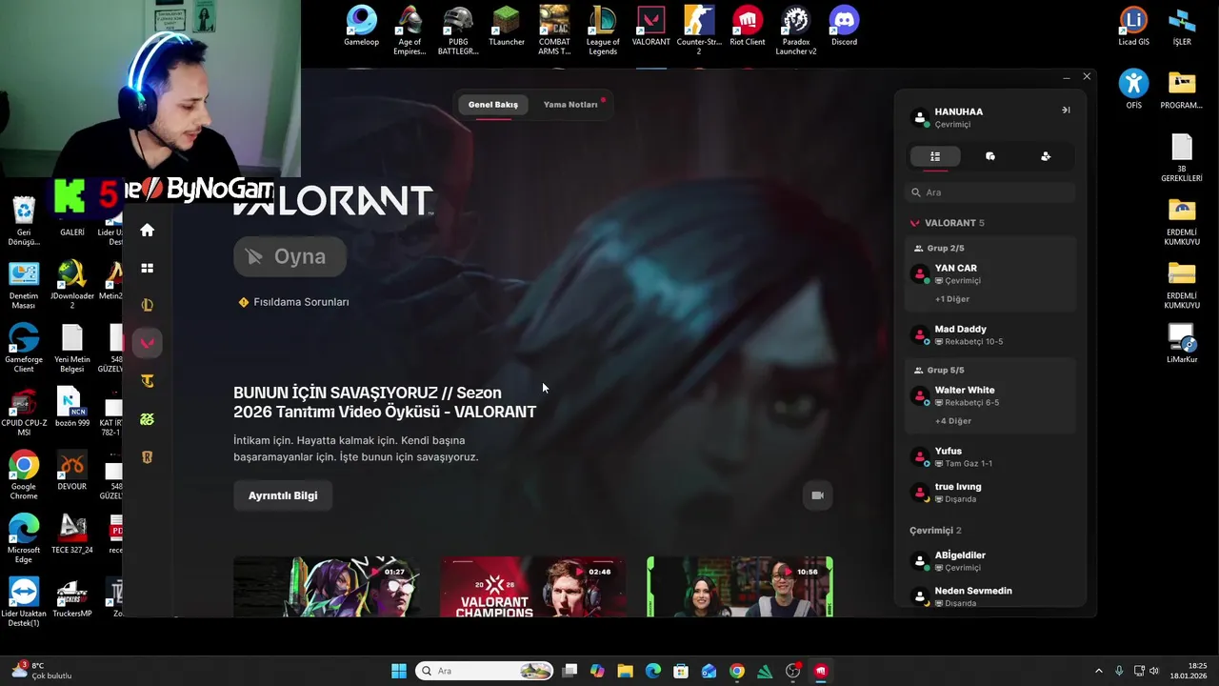Select the Legends of Runeterra sidebar icon
Screen dimensions: 1219x686
coord(147,457)
